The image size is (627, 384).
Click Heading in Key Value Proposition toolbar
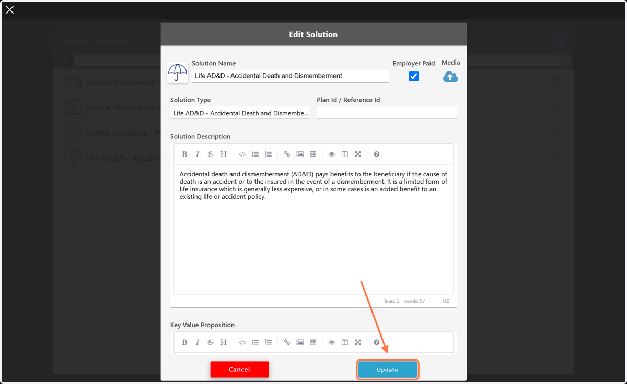point(224,342)
